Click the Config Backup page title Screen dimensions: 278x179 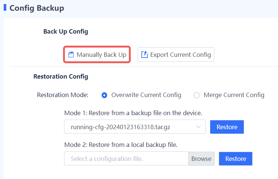tap(37, 8)
